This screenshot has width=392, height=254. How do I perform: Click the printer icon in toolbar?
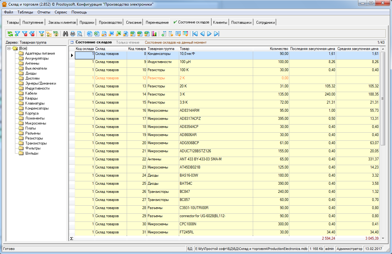[73, 34]
